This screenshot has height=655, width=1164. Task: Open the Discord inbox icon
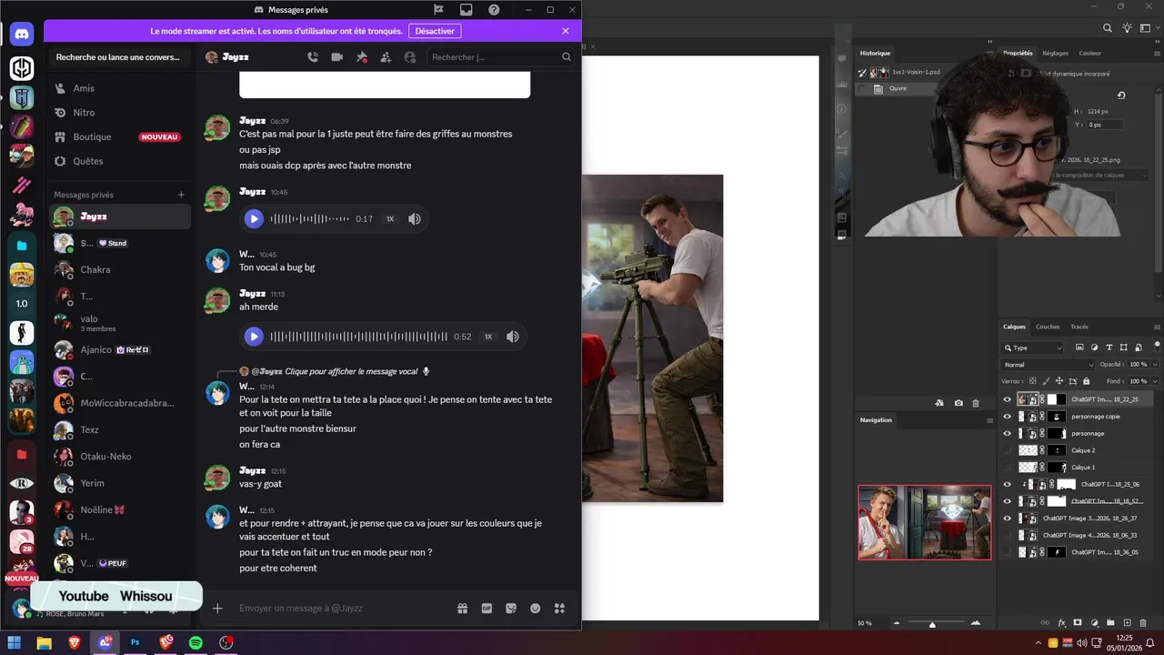point(467,10)
